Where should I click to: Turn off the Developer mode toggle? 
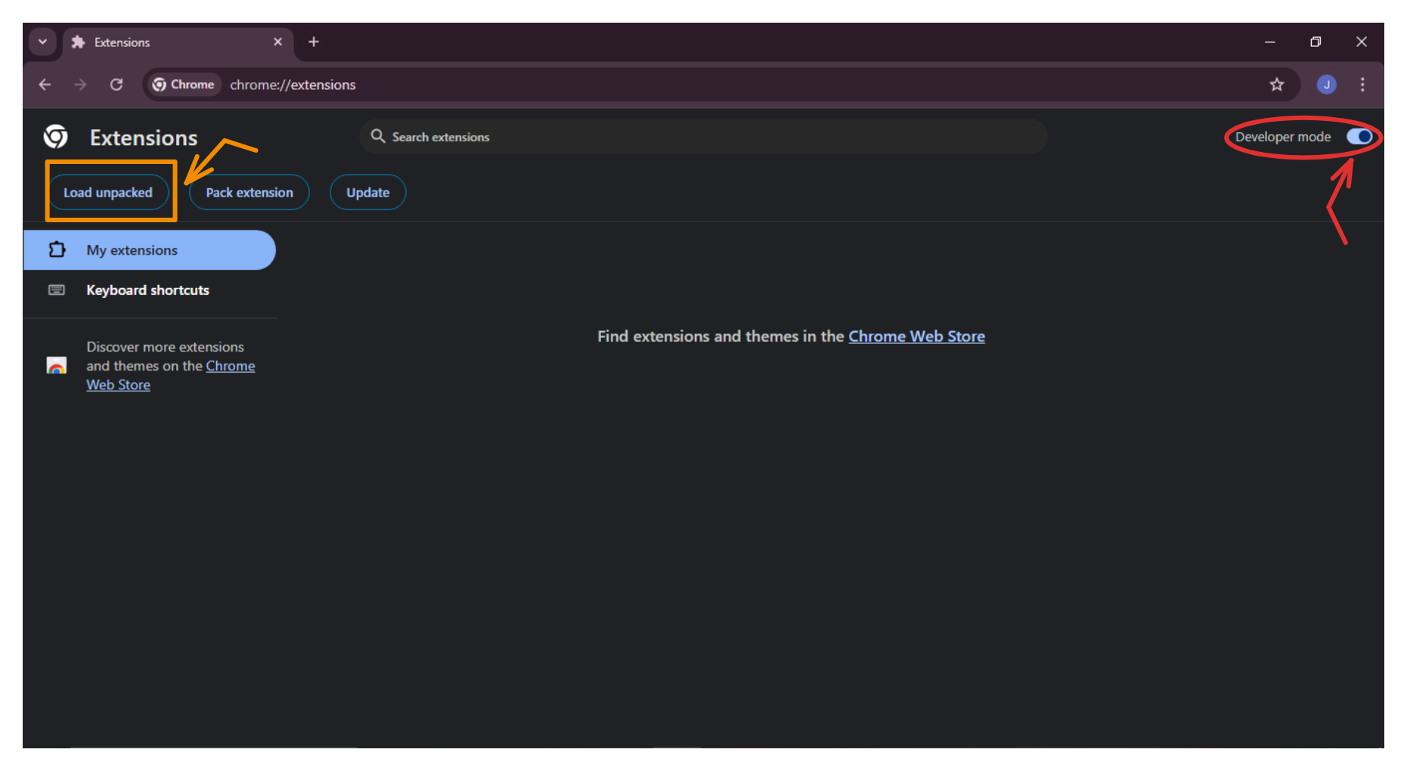click(1359, 137)
